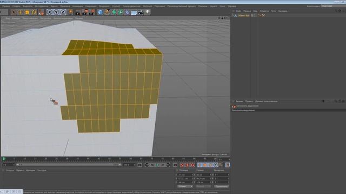
Task: Select the Live Selection cursor tool
Action: 14,12
